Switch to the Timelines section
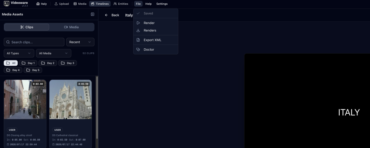Screen dimensions: 370x148 point(100,4)
